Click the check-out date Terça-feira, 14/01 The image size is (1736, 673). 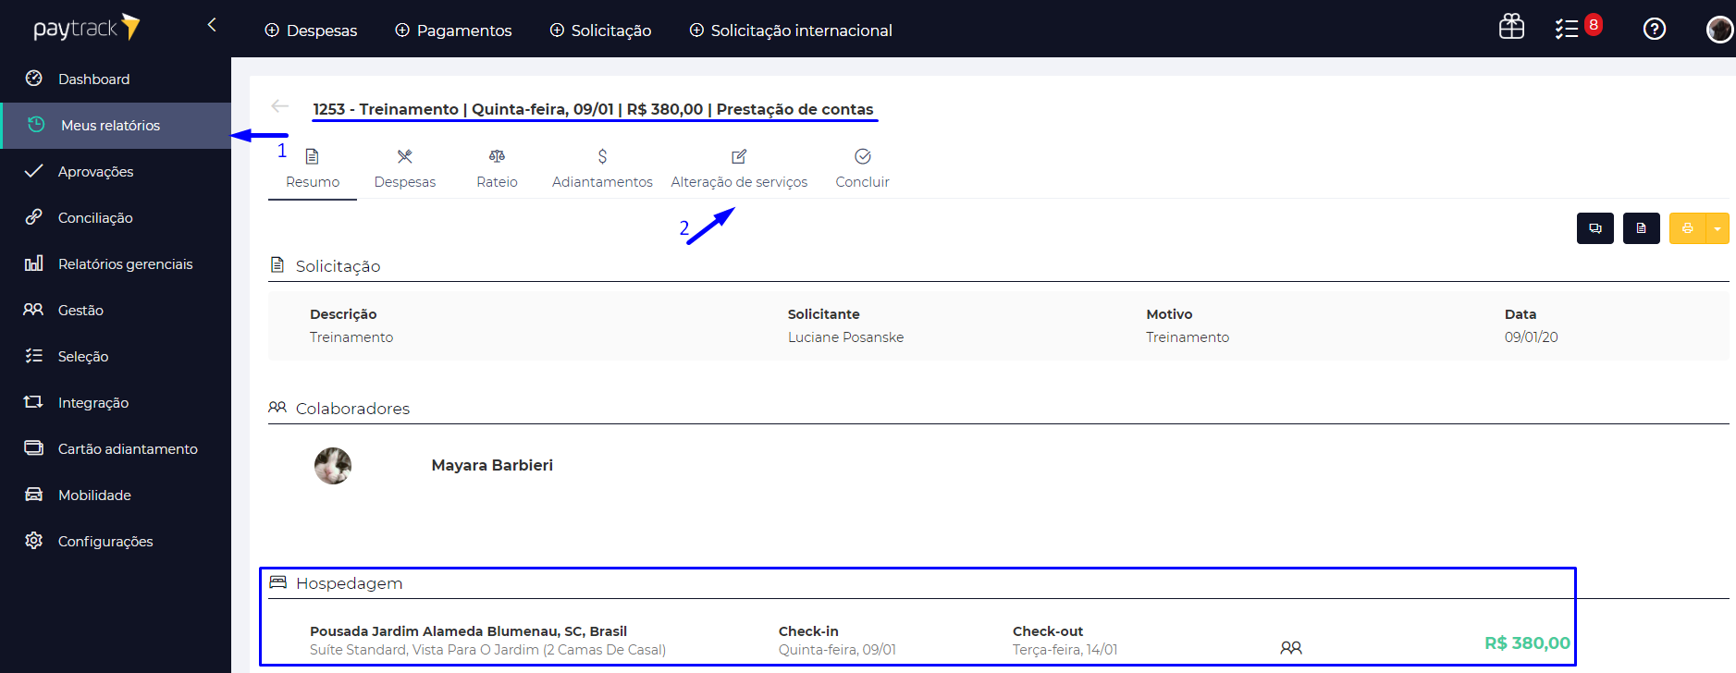pyautogui.click(x=1065, y=650)
